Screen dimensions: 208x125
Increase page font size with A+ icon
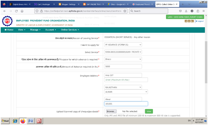192,21
